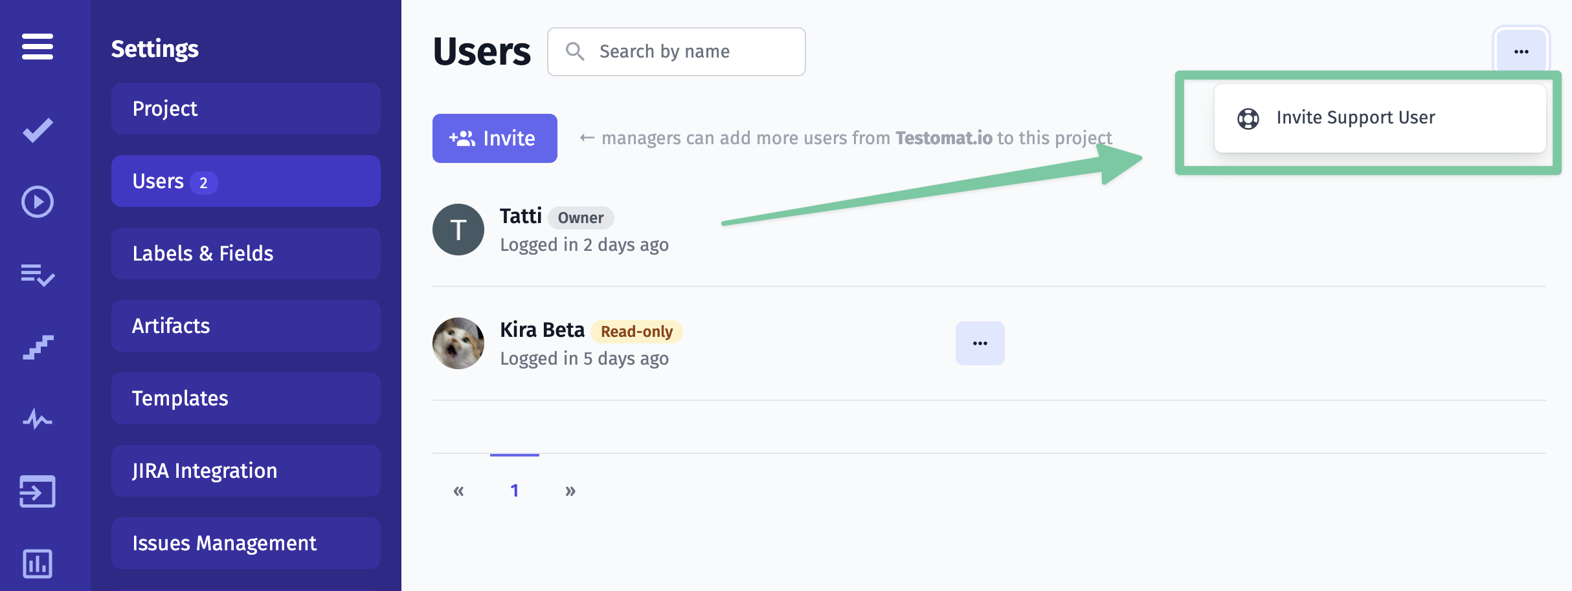Open JIRA Integration settings
The height and width of the screenshot is (591, 1572).
tap(246, 471)
